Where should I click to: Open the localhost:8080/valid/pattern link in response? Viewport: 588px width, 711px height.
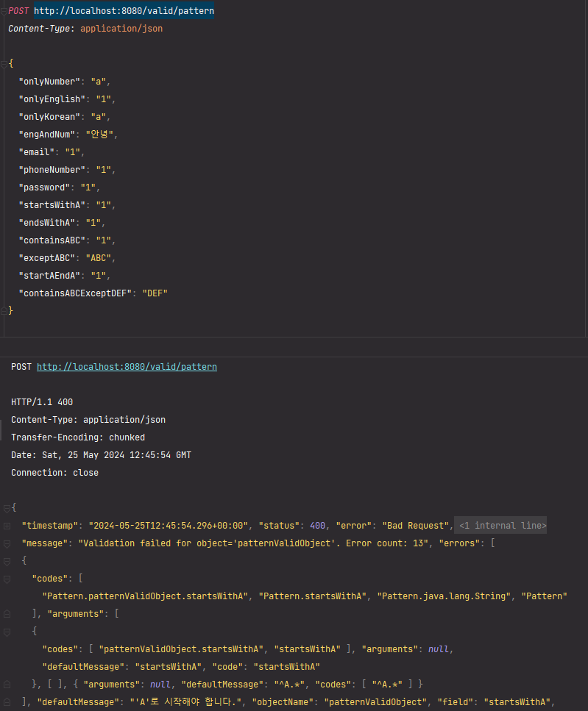tap(127, 366)
